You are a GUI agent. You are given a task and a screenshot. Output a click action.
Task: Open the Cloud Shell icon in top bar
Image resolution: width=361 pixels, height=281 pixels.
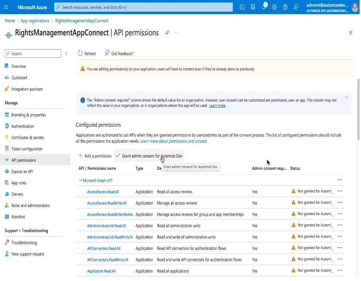click(x=242, y=7)
